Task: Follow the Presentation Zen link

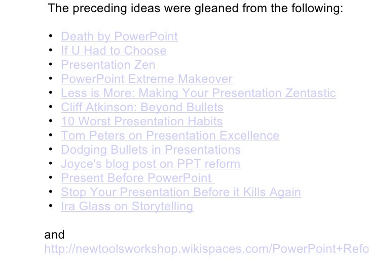Action: 107,65
